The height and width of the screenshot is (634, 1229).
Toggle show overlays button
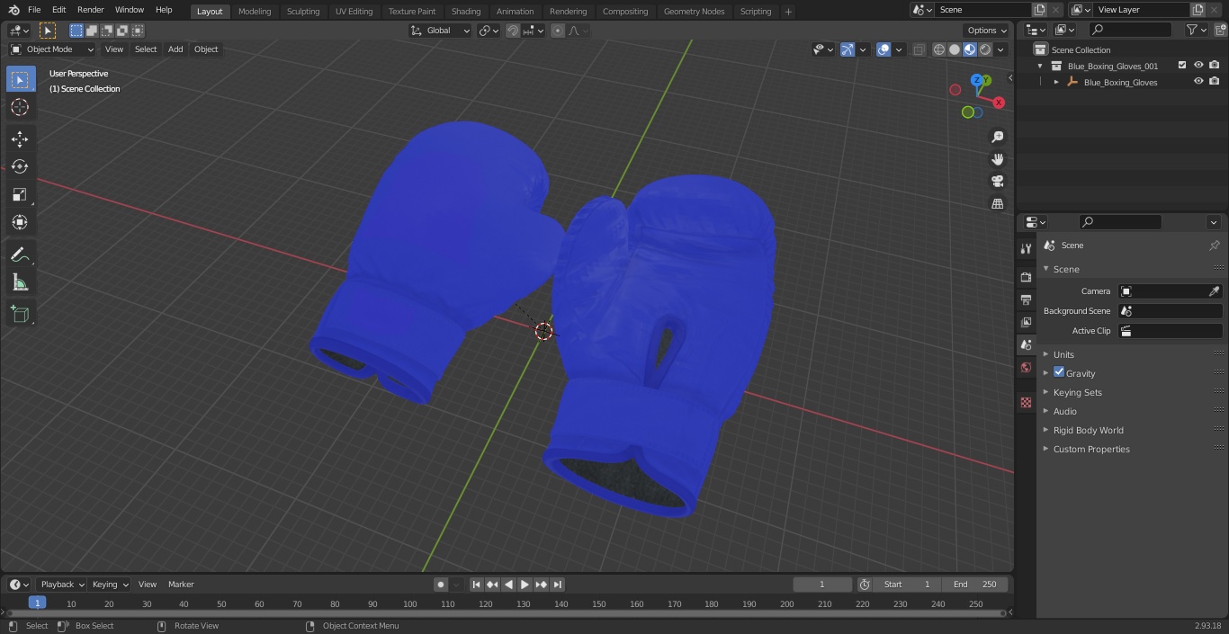coord(884,49)
